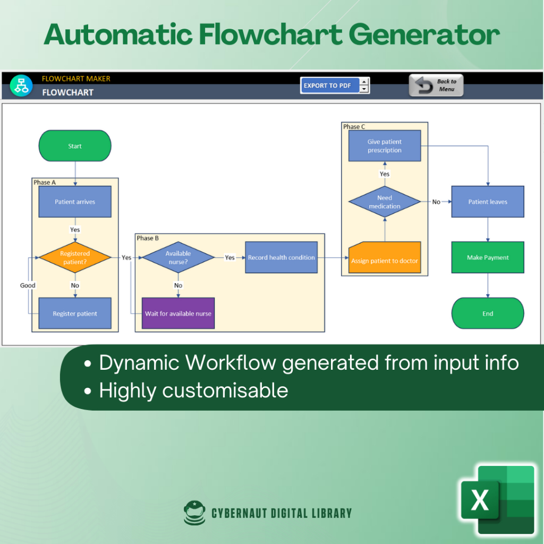The image size is (544, 544).
Task: Click the Cybernaut Digital Library text
Action: click(x=282, y=514)
